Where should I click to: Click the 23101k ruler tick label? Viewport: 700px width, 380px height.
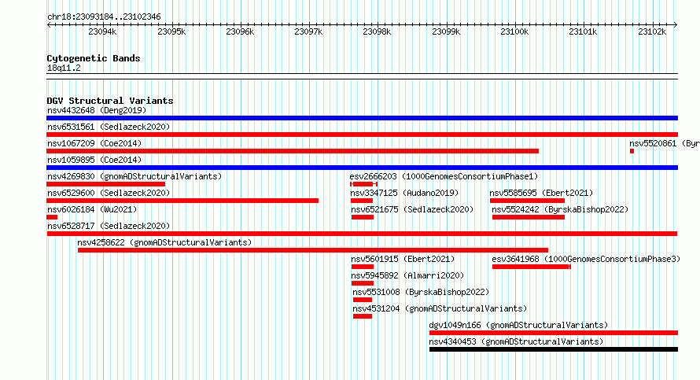pos(583,31)
